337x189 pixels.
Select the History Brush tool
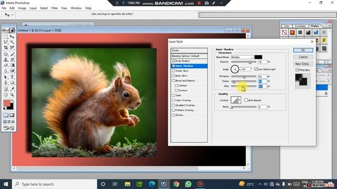click(12, 60)
